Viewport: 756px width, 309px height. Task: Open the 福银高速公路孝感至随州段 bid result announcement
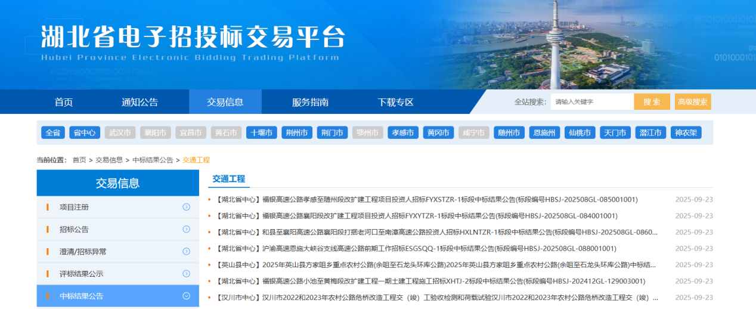point(426,199)
